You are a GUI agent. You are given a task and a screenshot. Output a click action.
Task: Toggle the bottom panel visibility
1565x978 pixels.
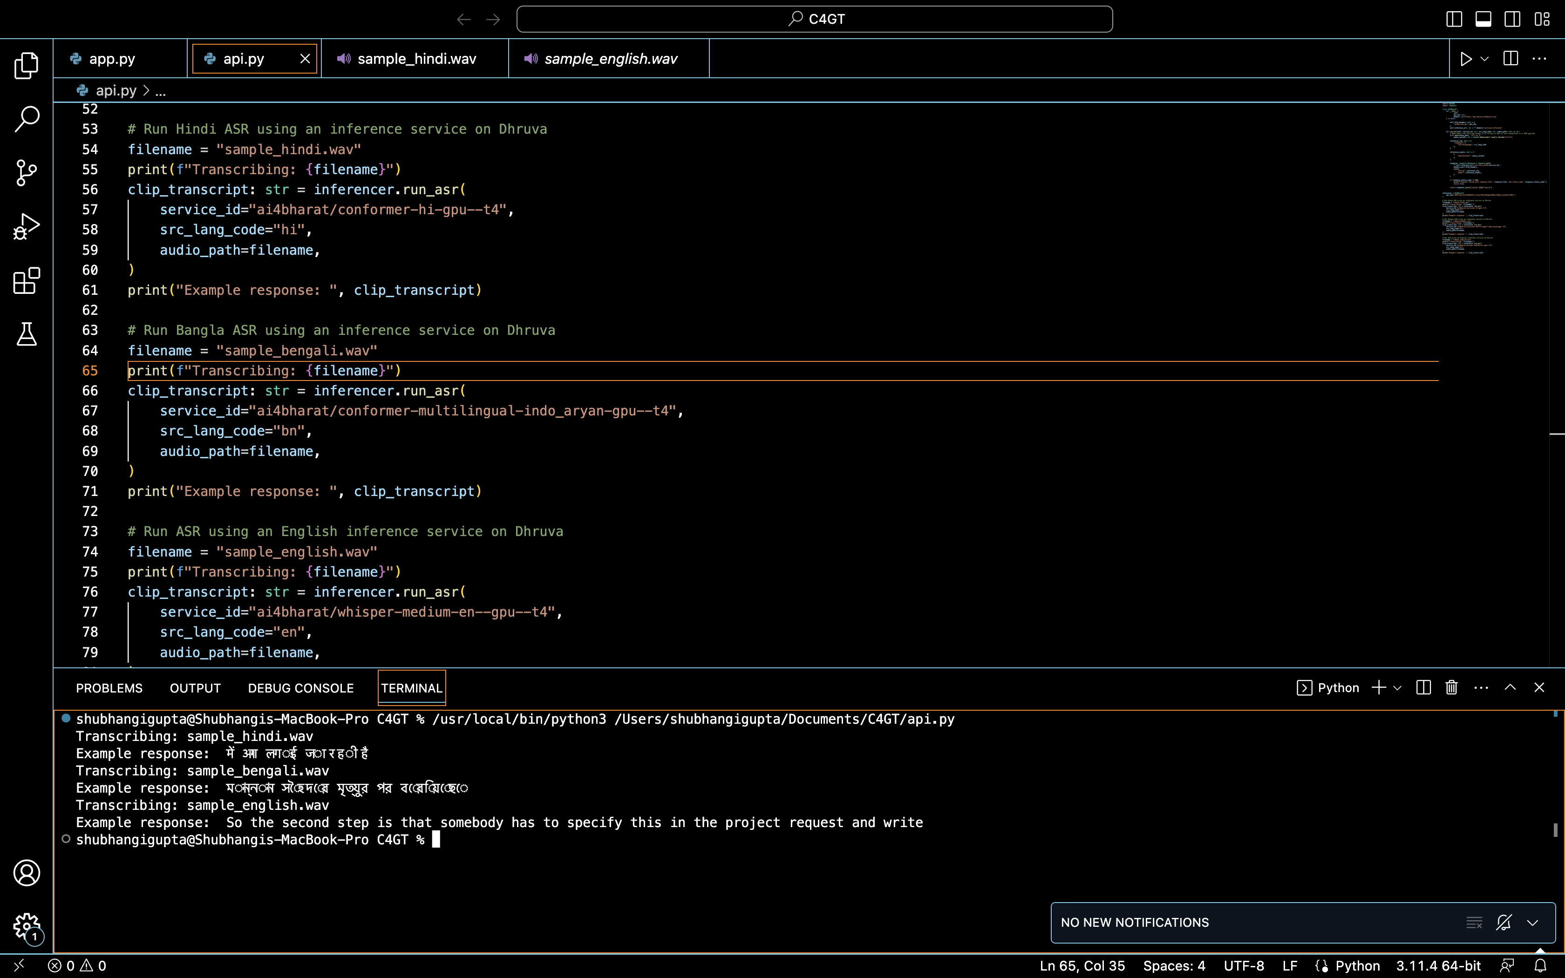pos(1483,19)
